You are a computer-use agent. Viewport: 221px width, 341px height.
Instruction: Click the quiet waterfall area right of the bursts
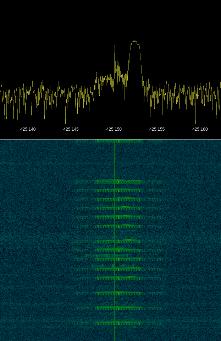point(193,231)
